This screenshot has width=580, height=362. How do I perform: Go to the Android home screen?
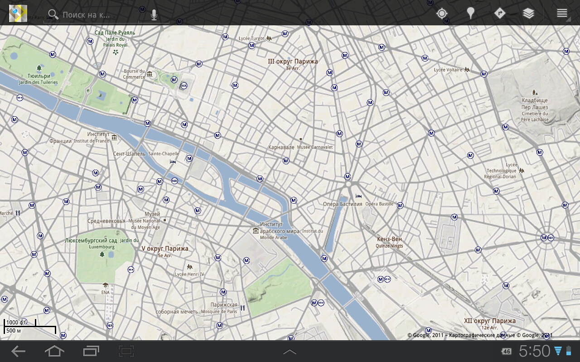pos(54,351)
